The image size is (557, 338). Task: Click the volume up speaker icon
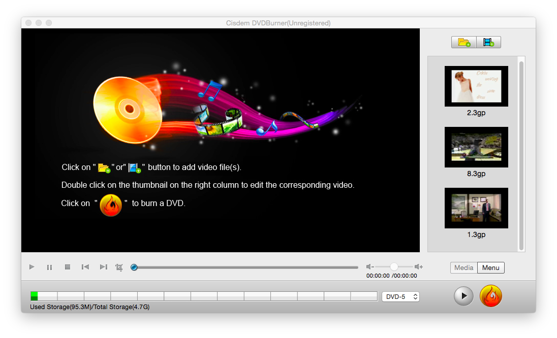(418, 267)
